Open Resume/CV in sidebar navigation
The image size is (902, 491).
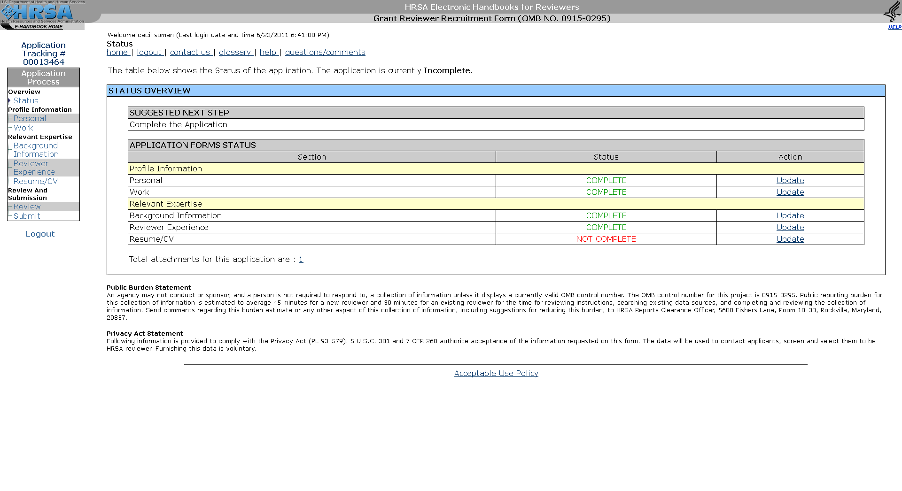click(x=35, y=181)
